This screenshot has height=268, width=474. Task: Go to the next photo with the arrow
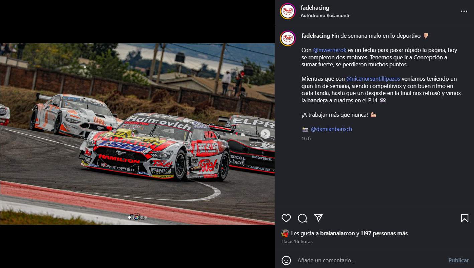265,134
